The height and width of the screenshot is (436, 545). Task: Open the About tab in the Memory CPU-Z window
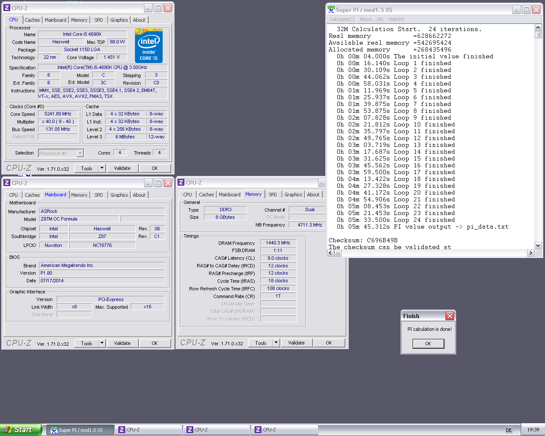pos(313,195)
